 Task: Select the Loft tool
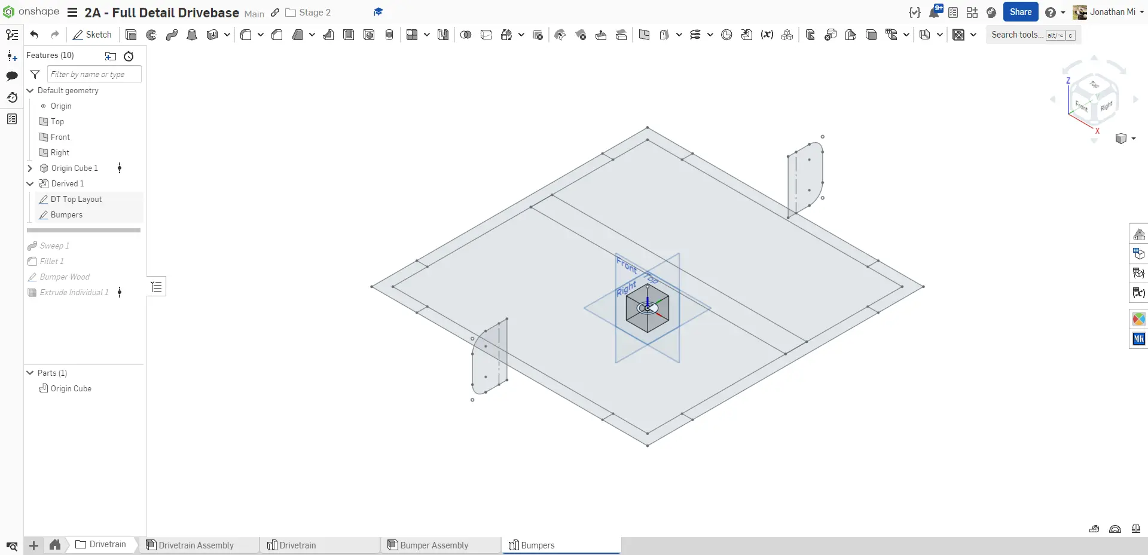coord(192,35)
